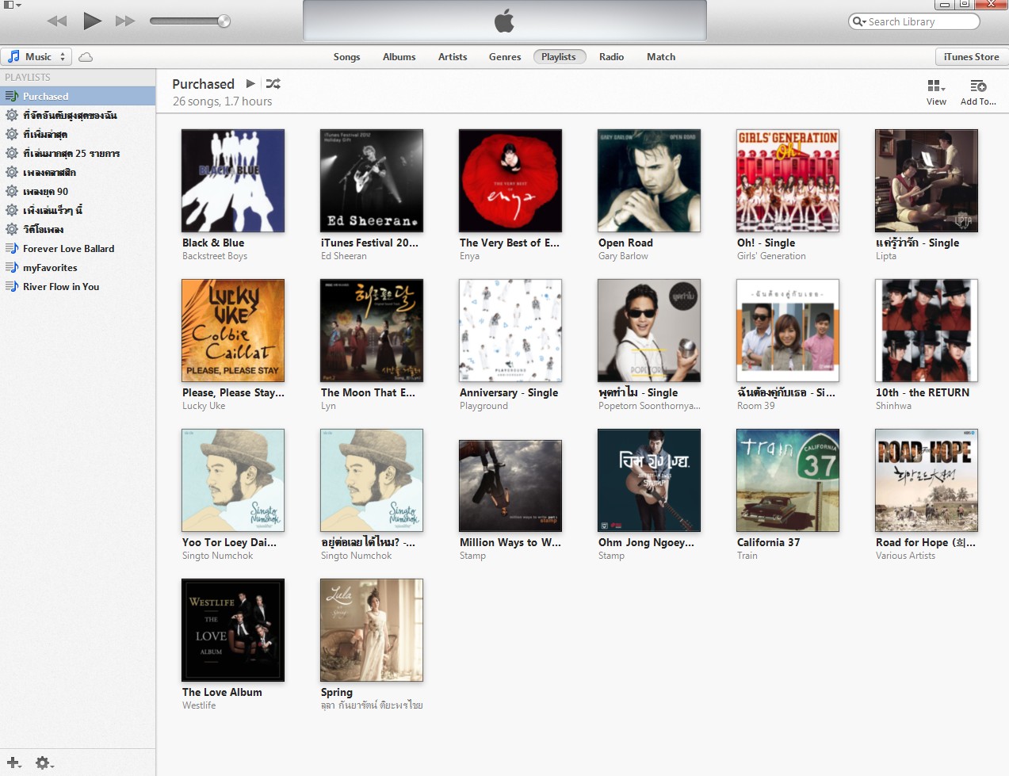Open the Open Road album cover

649,181
